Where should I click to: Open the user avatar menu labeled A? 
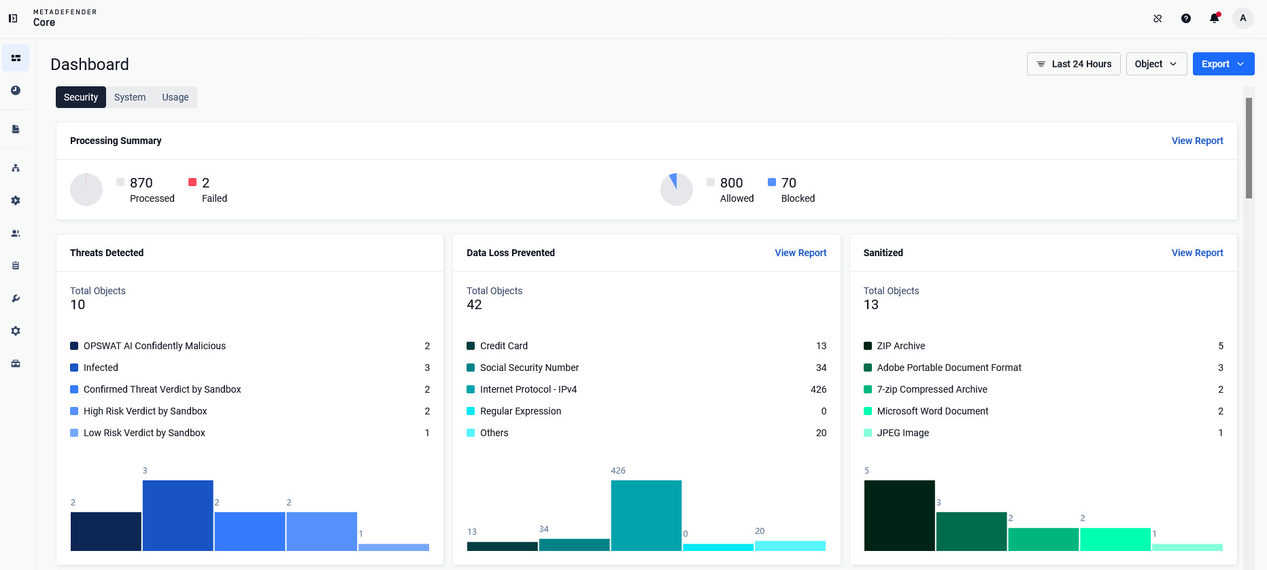point(1243,18)
